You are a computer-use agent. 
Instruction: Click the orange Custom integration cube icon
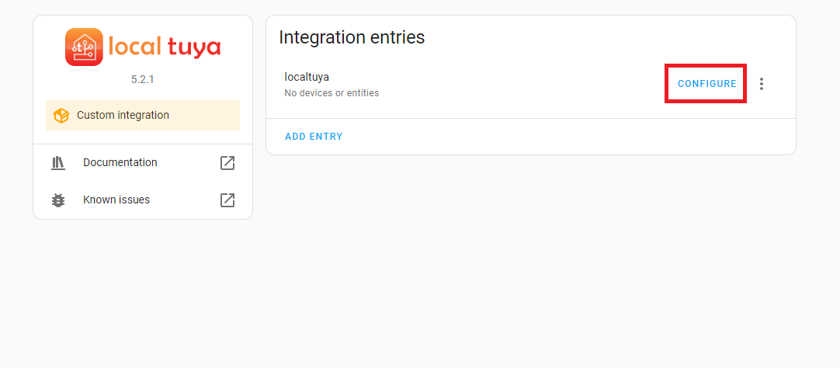tap(61, 116)
